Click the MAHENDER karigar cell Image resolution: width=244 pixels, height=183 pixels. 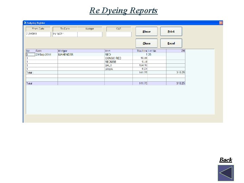pyautogui.click(x=81, y=55)
